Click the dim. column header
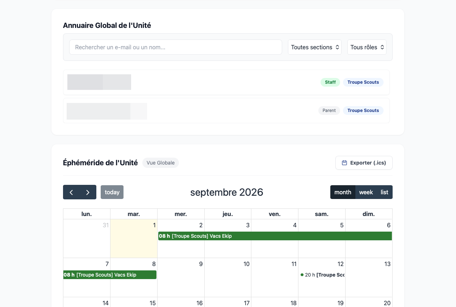The height and width of the screenshot is (307, 456). (x=369, y=214)
